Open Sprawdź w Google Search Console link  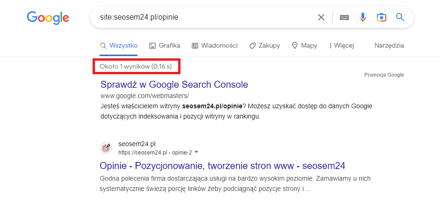174,84
